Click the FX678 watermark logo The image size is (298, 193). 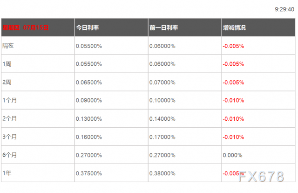[261, 176]
